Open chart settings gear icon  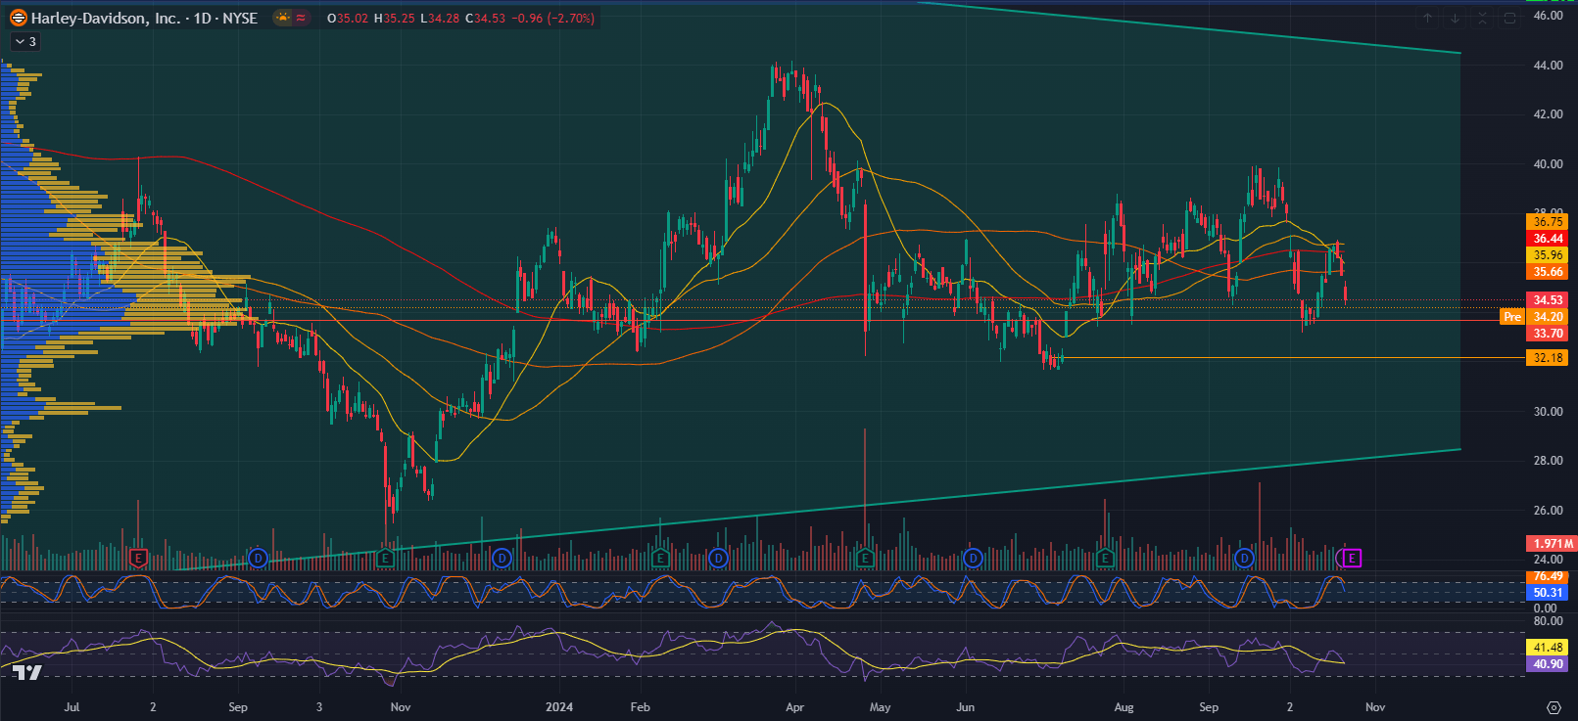point(1554,707)
